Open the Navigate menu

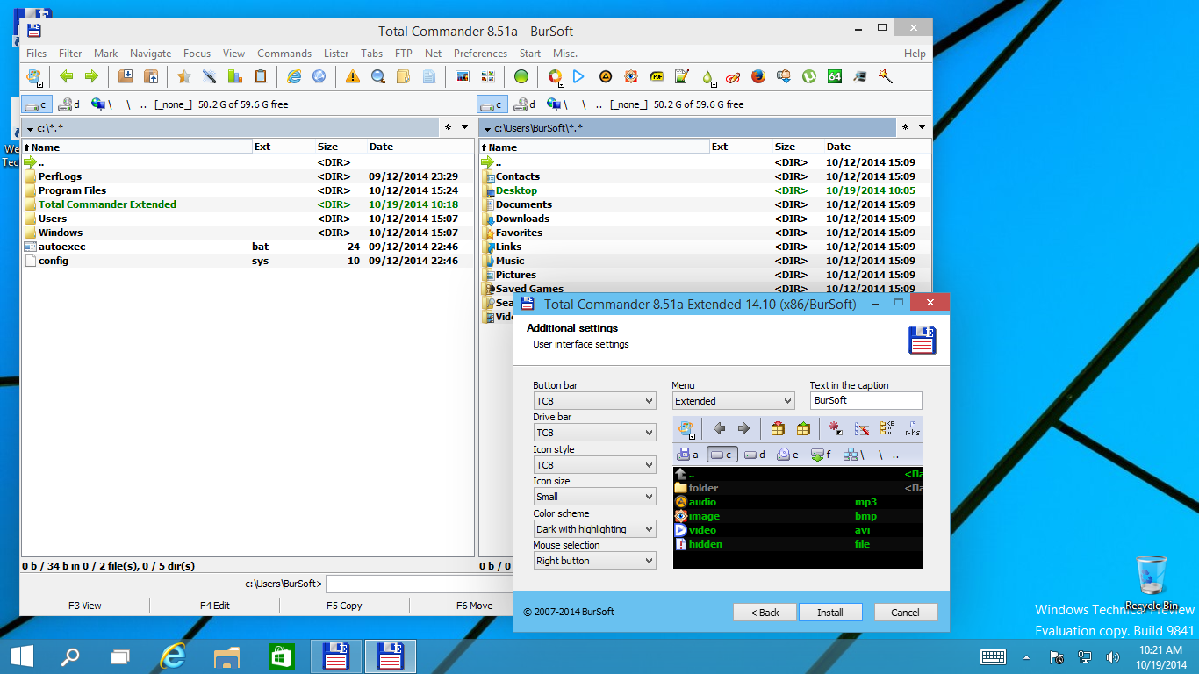(151, 54)
